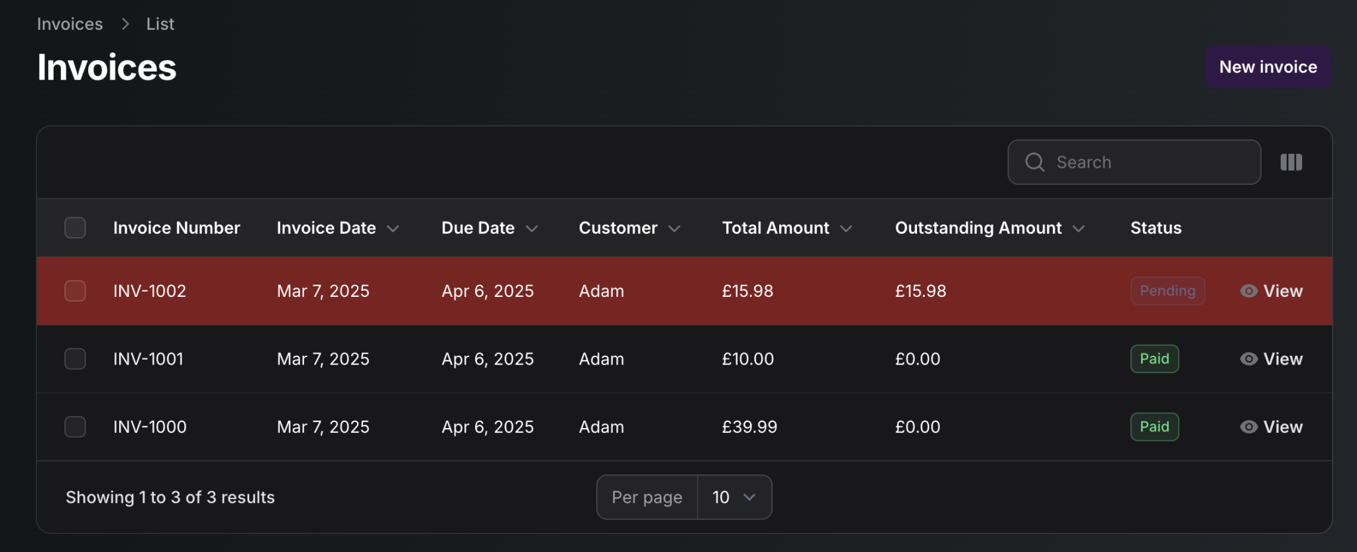Click the eye icon for INV-1000
1357x552 pixels.
tap(1248, 427)
